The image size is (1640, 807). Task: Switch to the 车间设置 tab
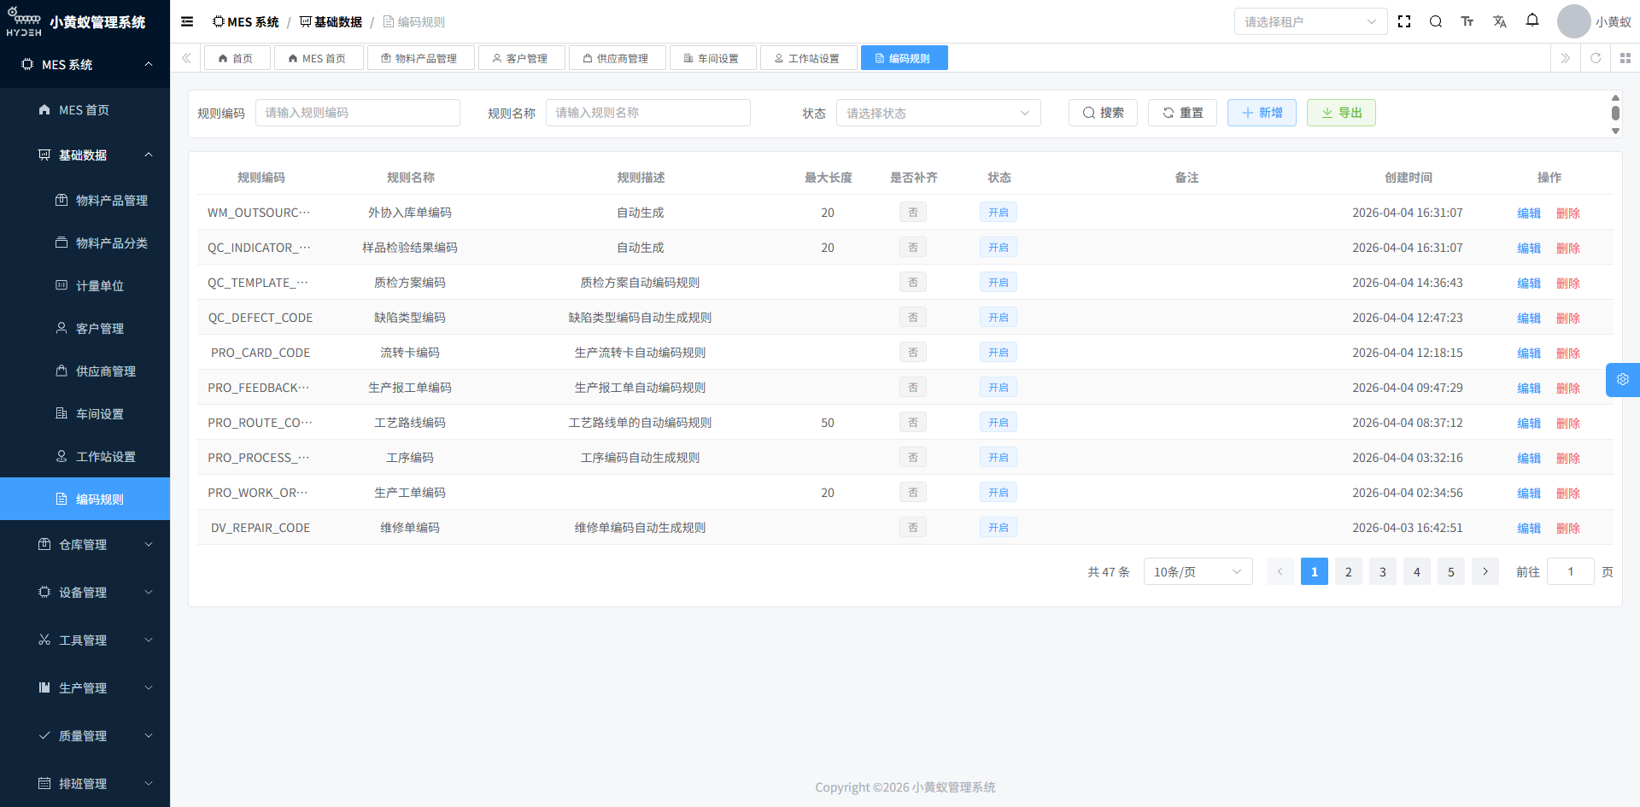tap(712, 58)
